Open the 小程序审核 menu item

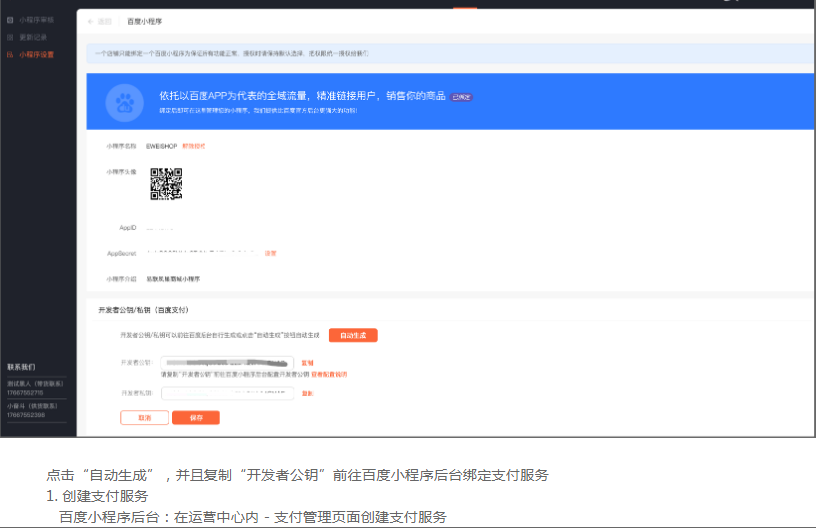pos(36,20)
